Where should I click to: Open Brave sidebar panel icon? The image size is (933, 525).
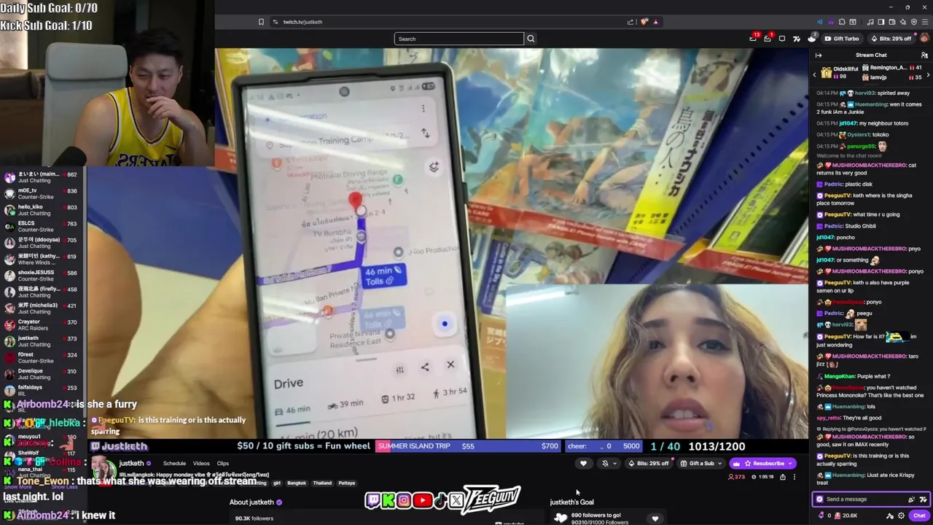(x=881, y=22)
